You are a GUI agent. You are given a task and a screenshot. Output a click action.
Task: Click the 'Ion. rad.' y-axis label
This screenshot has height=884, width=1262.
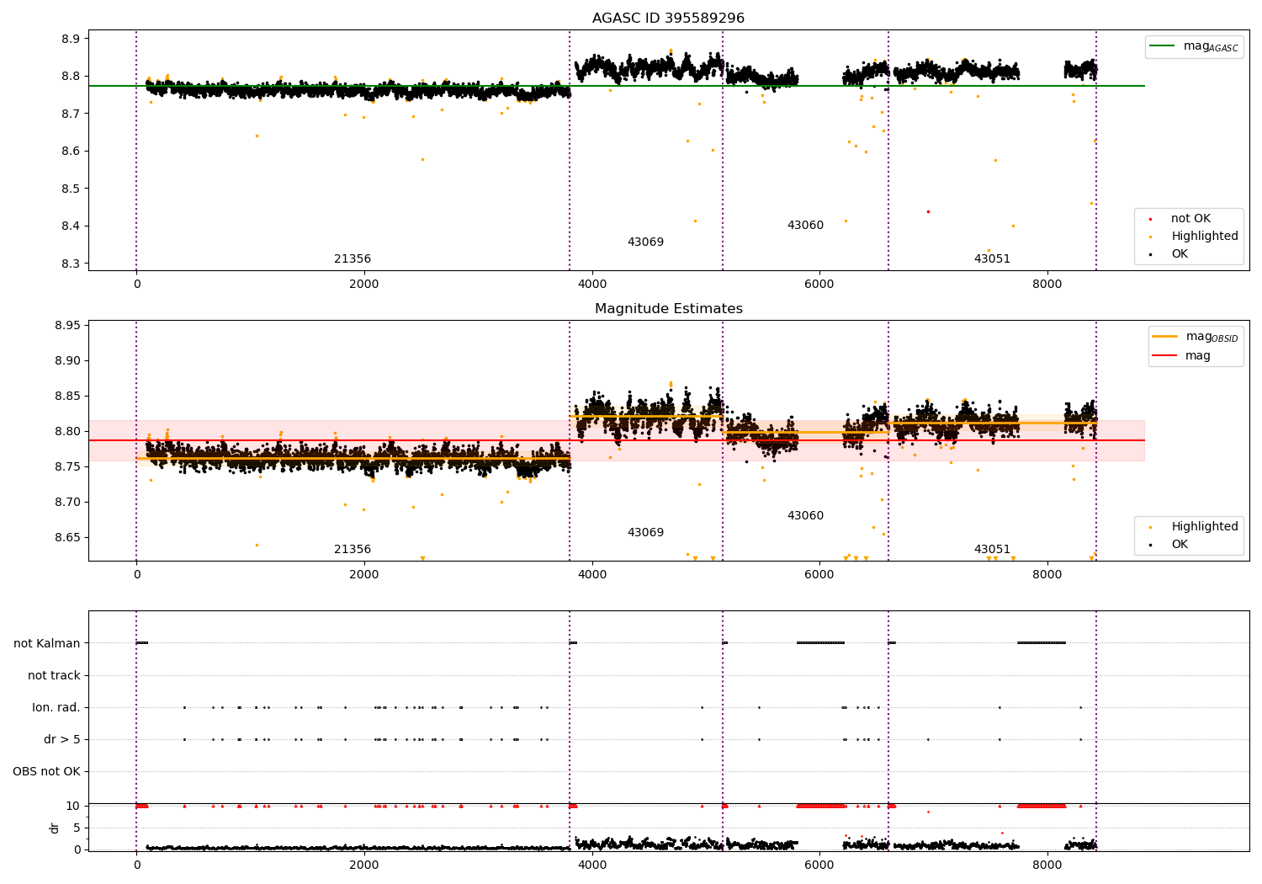[x=56, y=708]
